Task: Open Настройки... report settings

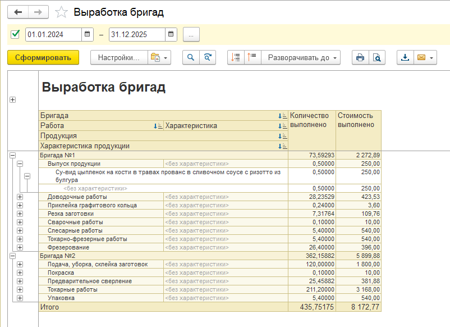Action: pos(119,57)
